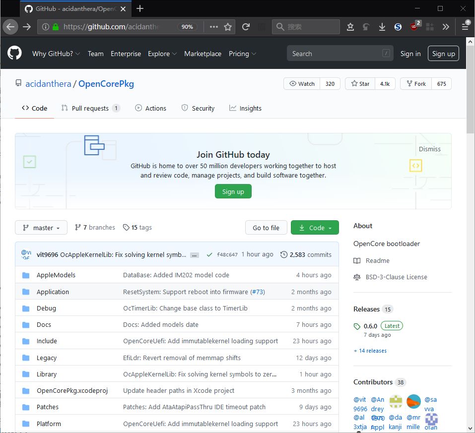Expand the green Code dropdown

[x=315, y=228]
